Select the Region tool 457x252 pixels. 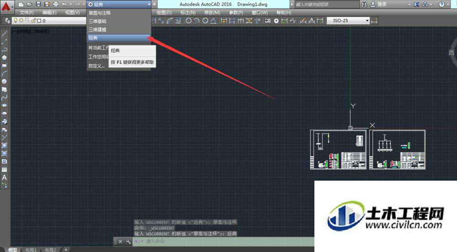[5, 161]
